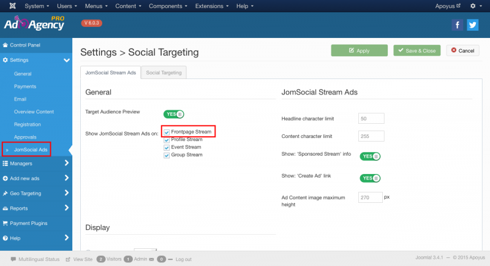Open the Twitter page icon
The image size is (490, 266).
click(x=472, y=25)
